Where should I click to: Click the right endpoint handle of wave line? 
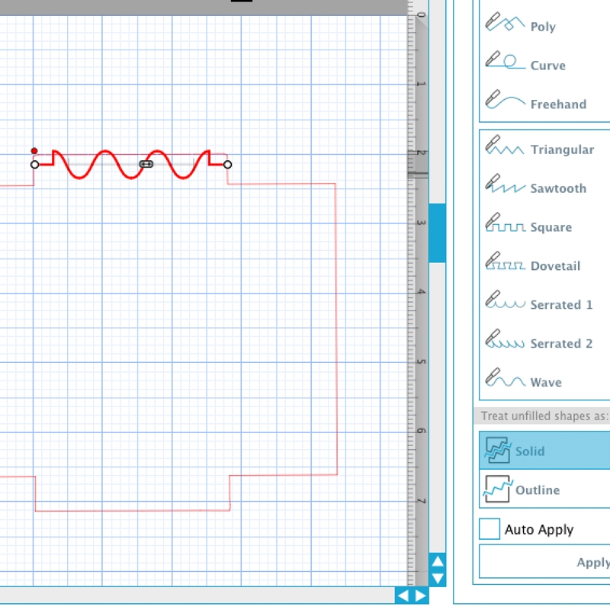pyautogui.click(x=227, y=165)
